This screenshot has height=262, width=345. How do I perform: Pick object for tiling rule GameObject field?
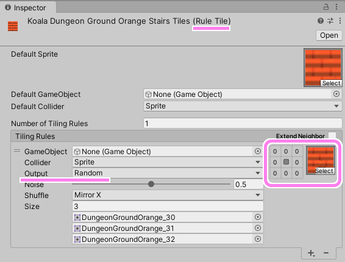pyautogui.click(x=258, y=151)
